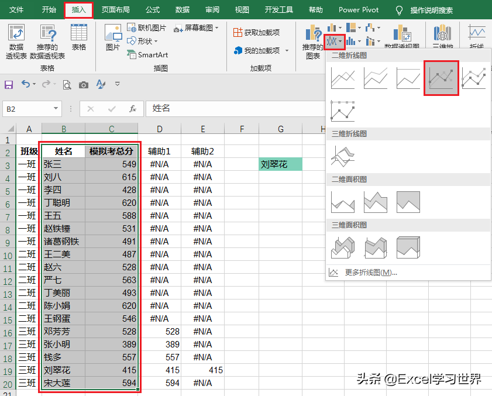Save the workbook from quick access toolbar
The width and height of the screenshot is (492, 396).
(8, 84)
